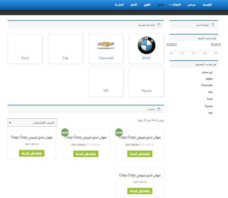This screenshot has height=198, width=228.
Task: Click the products section header icon
Action: coord(159,109)
